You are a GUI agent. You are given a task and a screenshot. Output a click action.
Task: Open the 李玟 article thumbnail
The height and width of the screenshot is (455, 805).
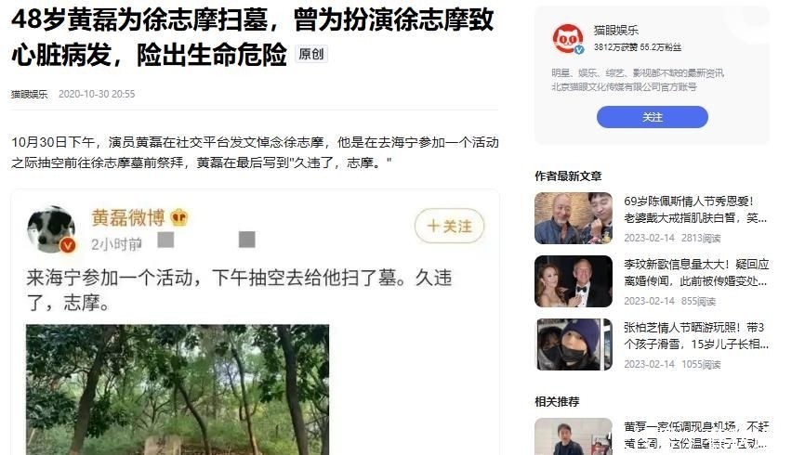pyautogui.click(x=574, y=281)
